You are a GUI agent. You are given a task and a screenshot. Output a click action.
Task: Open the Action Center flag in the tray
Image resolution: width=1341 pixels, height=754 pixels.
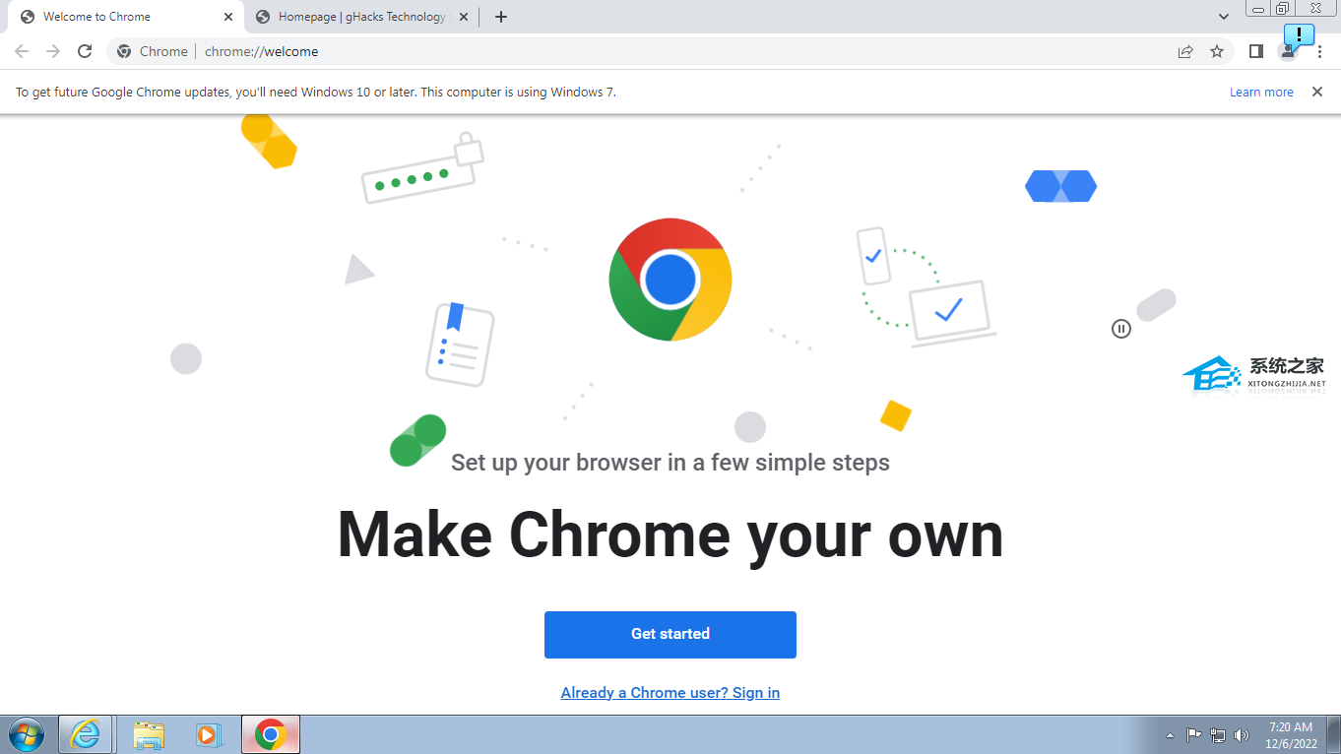coord(1194,734)
